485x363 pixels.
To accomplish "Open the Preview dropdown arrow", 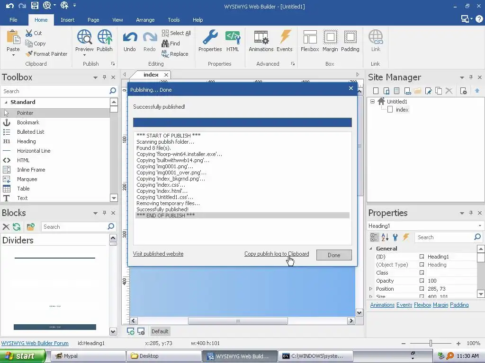I will 84,55.
